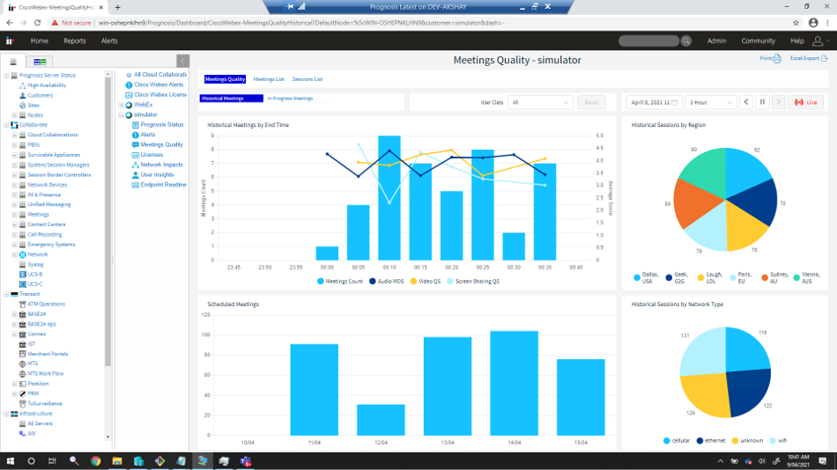The width and height of the screenshot is (837, 470).
Task: Collapse the navigation panel with arrow icon
Action: point(182,61)
